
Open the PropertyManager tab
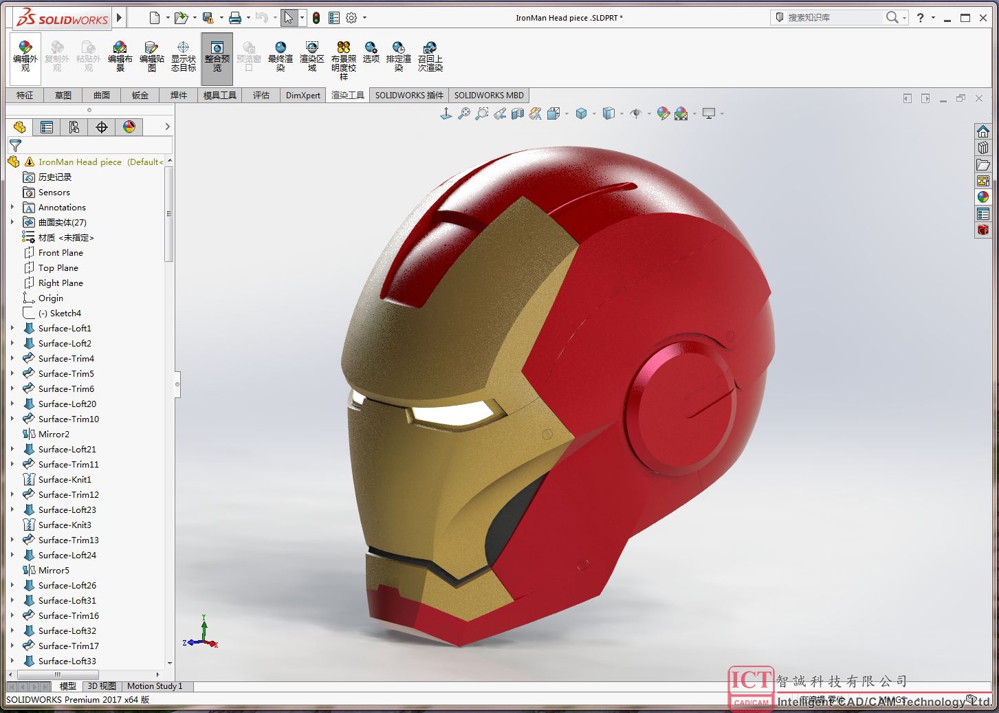pyautogui.click(x=47, y=127)
